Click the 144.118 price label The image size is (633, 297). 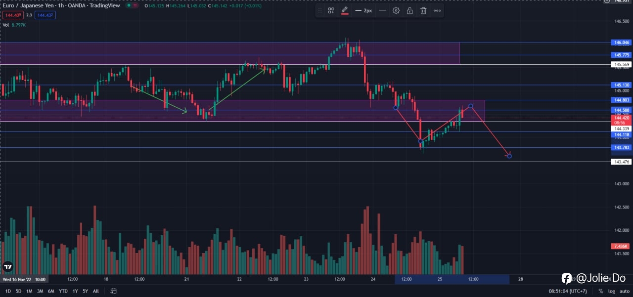(622, 134)
